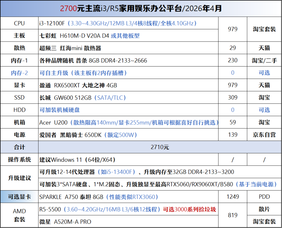The height and width of the screenshot is (228, 282).
Task: Click the price 309 cell
Action: [x=233, y=98]
